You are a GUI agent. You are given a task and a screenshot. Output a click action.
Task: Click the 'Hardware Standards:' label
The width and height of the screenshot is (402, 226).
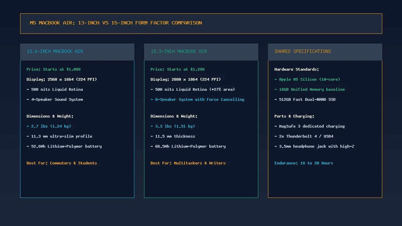coord(297,69)
